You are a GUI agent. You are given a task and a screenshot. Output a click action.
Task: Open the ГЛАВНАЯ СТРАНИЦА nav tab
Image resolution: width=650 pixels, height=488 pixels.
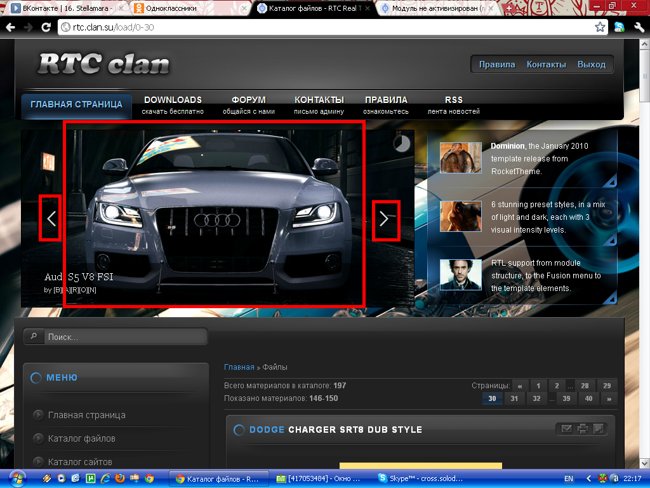coord(77,105)
